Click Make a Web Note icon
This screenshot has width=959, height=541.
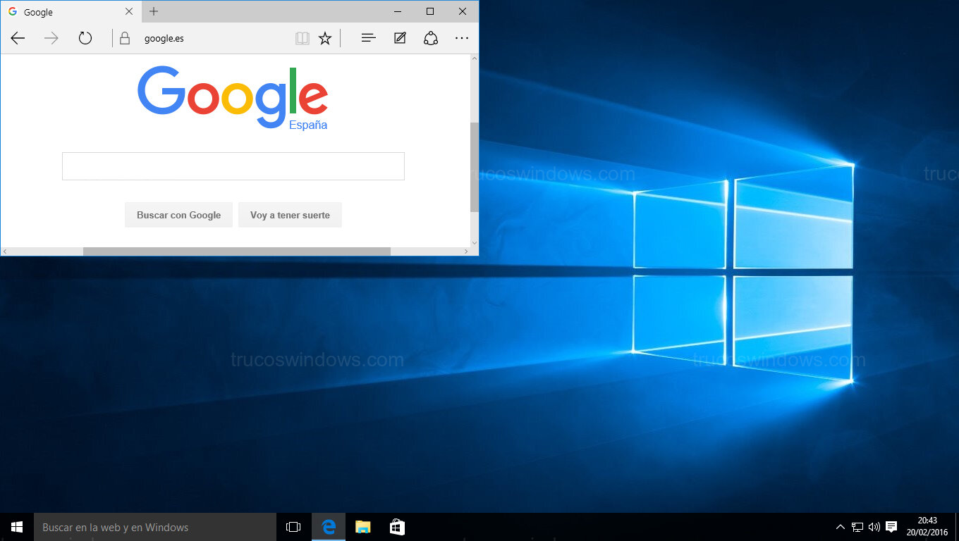[400, 39]
